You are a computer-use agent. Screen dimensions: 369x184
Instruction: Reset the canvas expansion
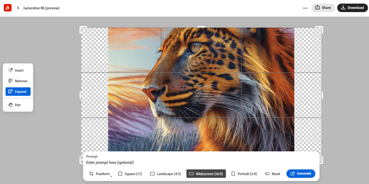coord(273,174)
